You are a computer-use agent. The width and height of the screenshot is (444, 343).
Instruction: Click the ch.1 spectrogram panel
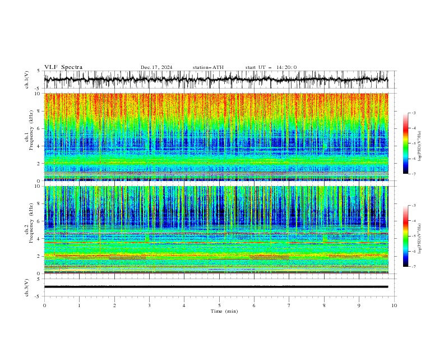tap(216, 137)
